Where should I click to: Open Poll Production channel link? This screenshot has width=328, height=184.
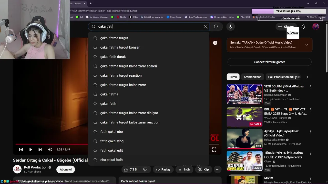pyautogui.click(x=35, y=167)
